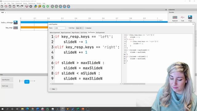The width and height of the screenshot is (197, 111).
Task: Click line 3 'elif key_resp.keys'
Action: tap(87, 47)
